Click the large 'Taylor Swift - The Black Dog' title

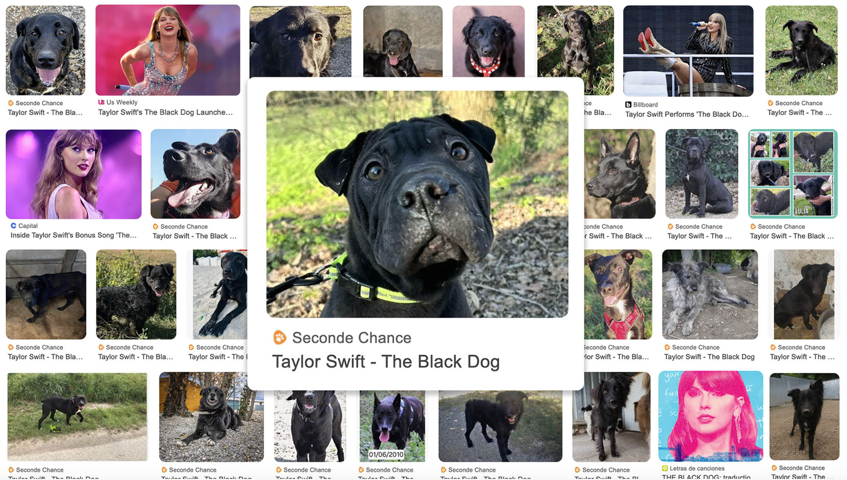tap(386, 362)
